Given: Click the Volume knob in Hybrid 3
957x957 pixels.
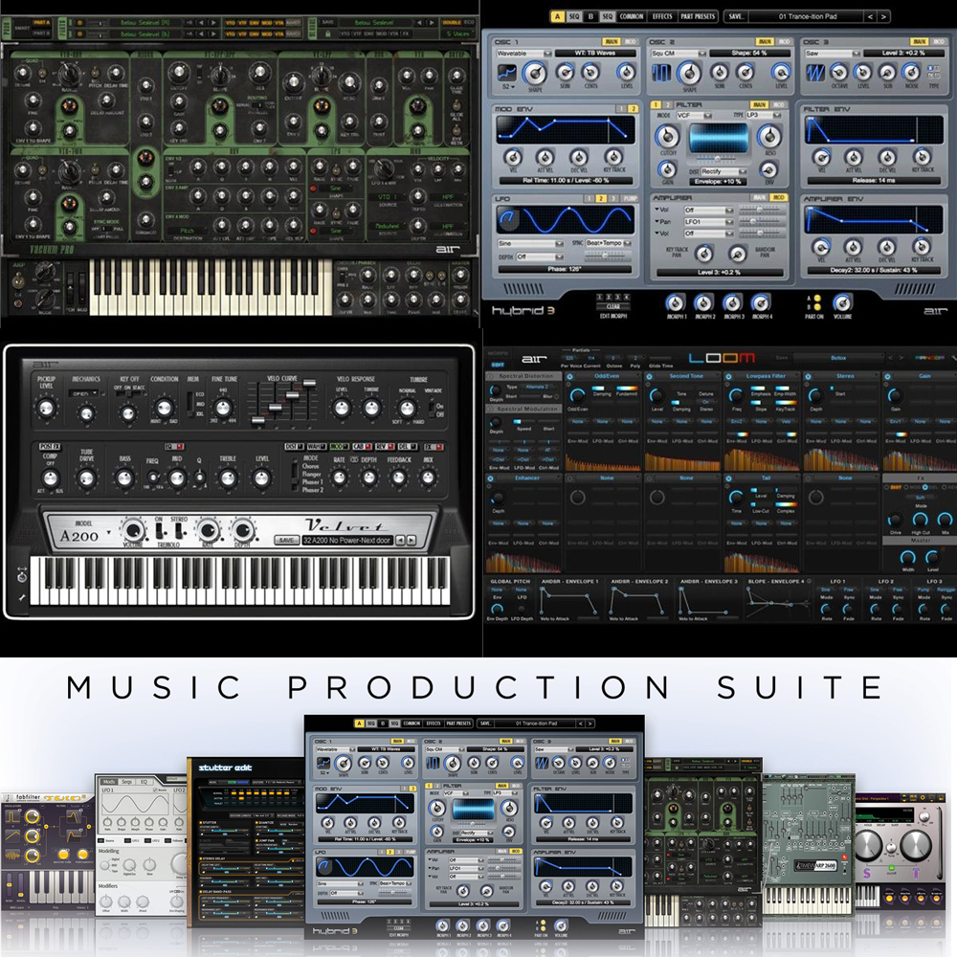Looking at the screenshot, I should click(x=842, y=302).
